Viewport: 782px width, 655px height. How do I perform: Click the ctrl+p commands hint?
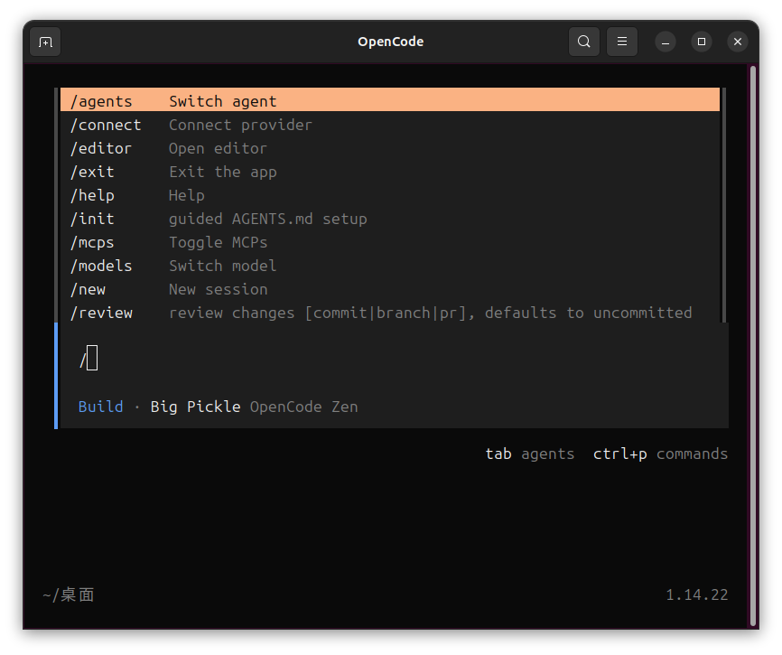pos(660,454)
